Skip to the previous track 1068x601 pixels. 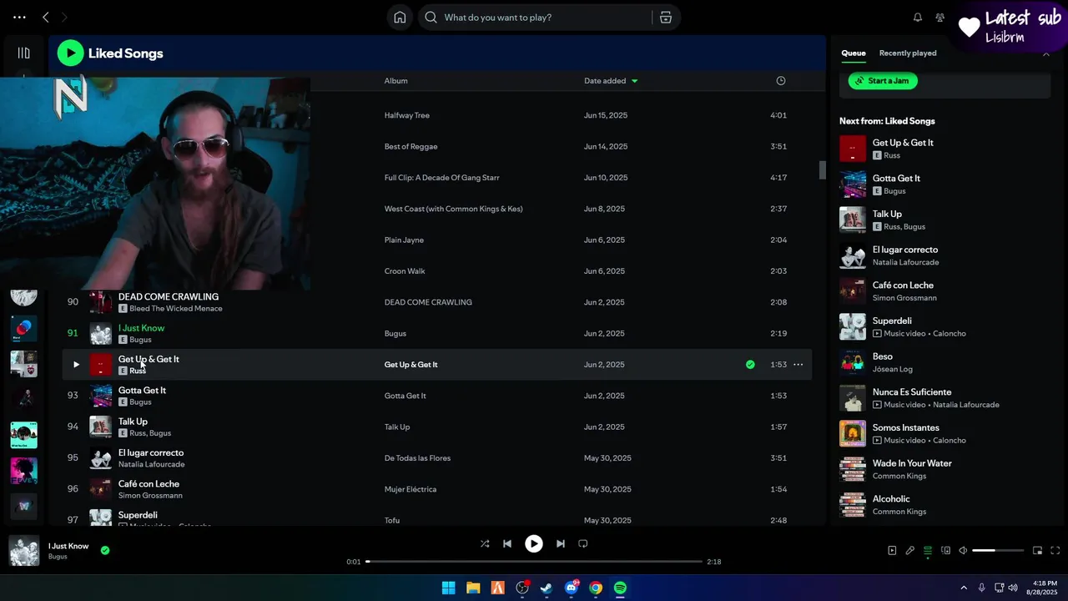point(506,543)
